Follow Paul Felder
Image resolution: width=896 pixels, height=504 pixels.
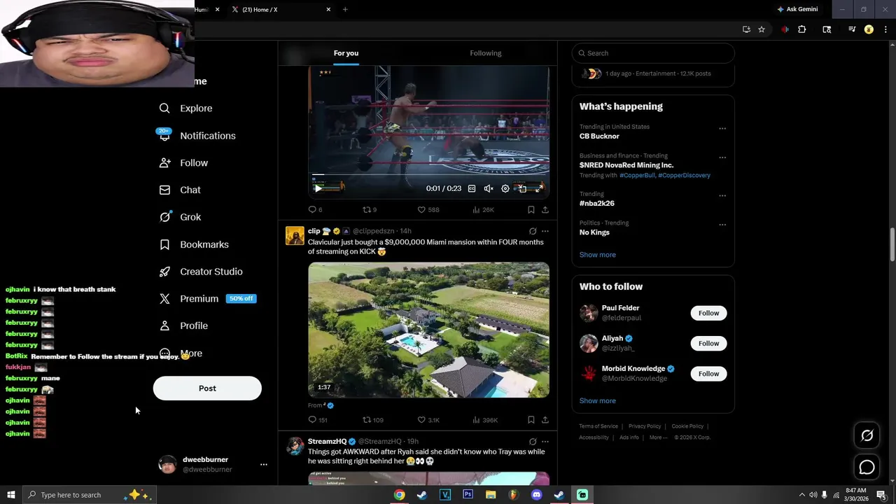point(708,313)
